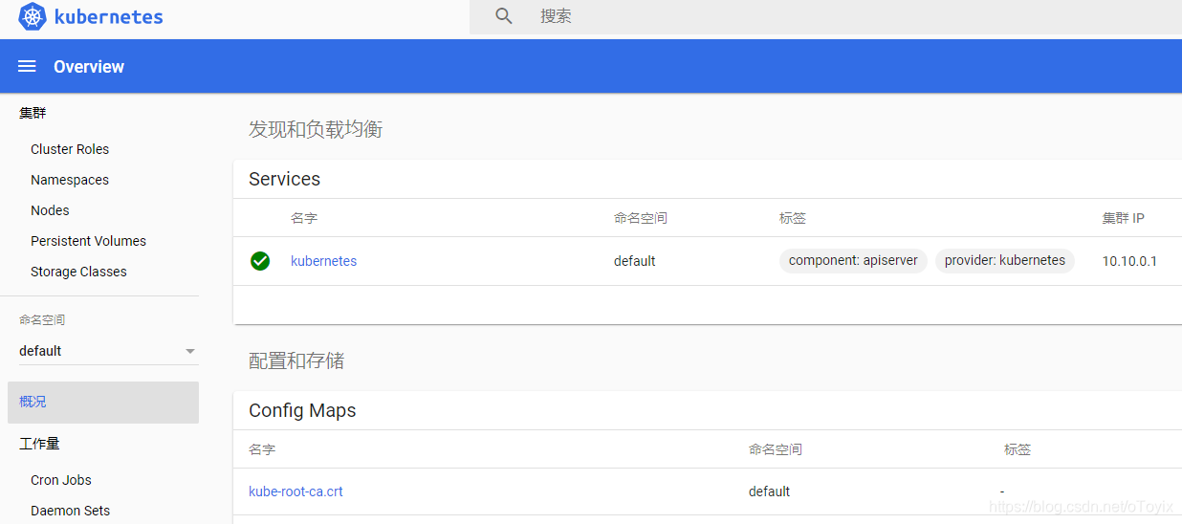Open Cluster Roles in sidebar
The image size is (1182, 524).
point(70,149)
